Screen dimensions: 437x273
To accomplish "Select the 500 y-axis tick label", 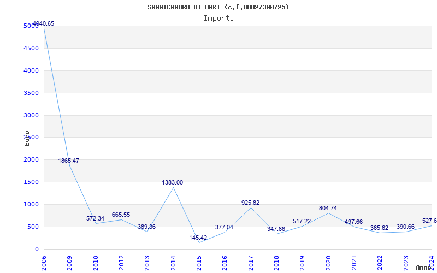I will [x=33, y=227].
